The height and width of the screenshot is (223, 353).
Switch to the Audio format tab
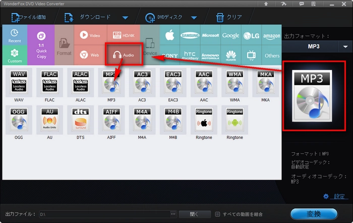pos(124,54)
